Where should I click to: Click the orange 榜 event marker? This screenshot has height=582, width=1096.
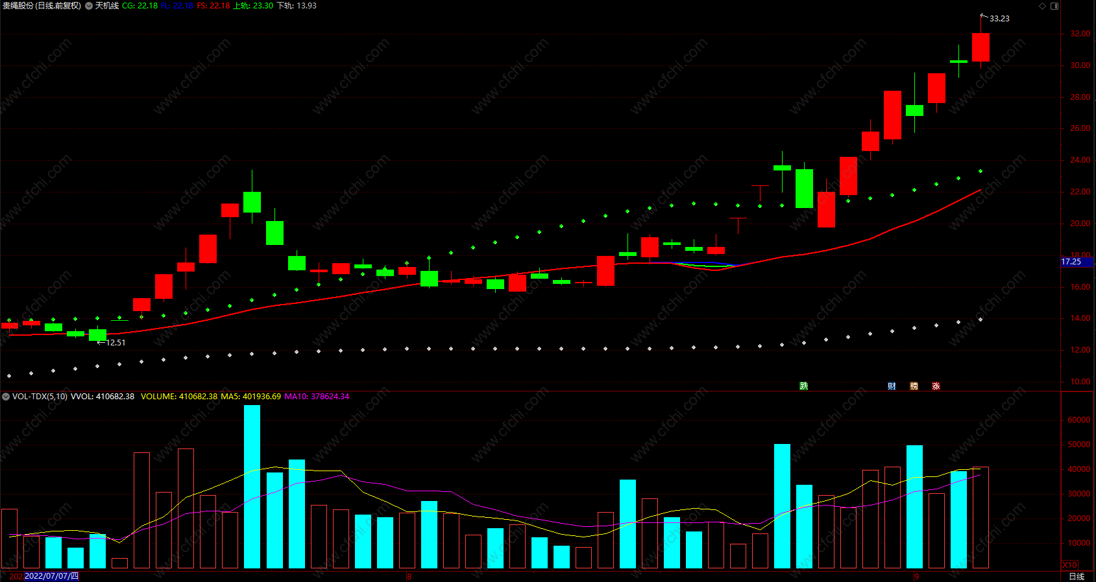coord(914,386)
